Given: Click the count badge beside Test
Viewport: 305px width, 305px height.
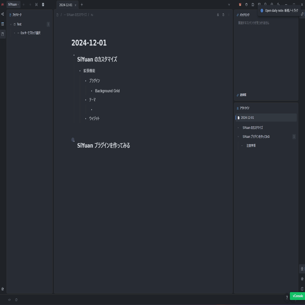Looking at the screenshot, I should coord(48,24).
